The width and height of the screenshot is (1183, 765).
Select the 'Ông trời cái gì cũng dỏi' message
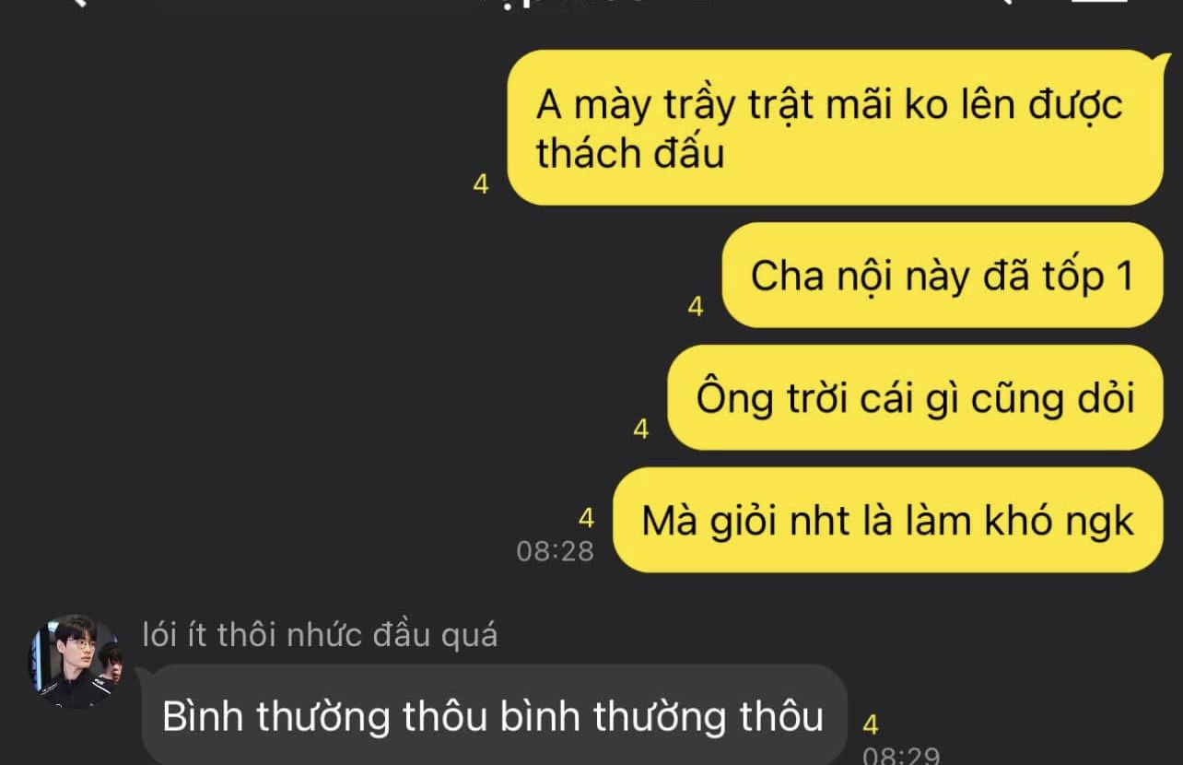[916, 397]
